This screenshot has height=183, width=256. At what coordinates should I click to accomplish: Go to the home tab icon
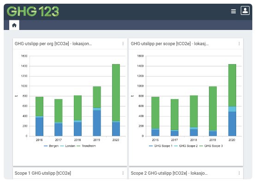[x=14, y=25]
